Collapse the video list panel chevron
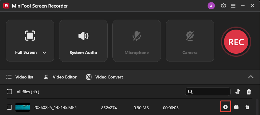The image size is (260, 115). click(251, 77)
